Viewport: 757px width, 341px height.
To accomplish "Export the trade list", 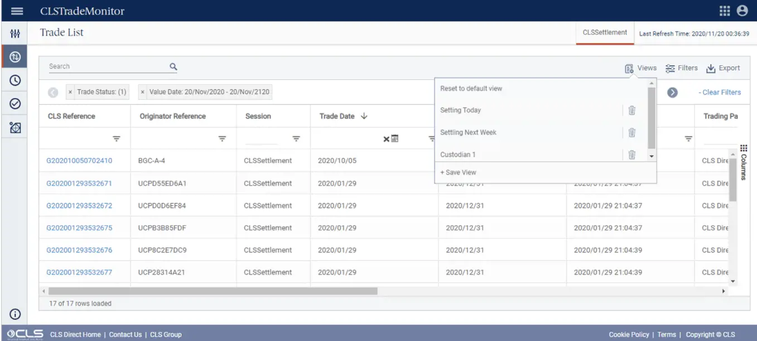I will point(723,68).
